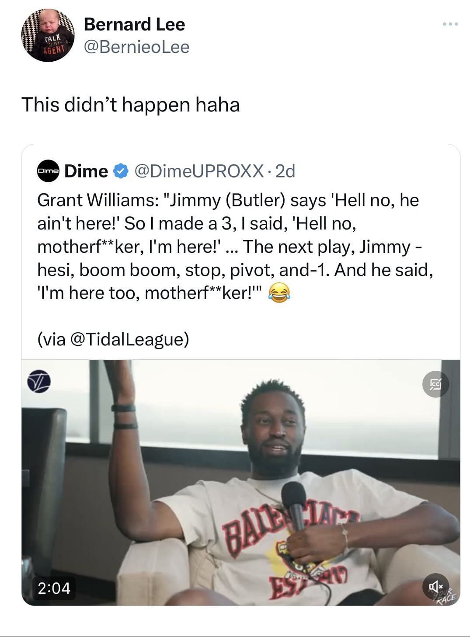Open Bernard Lee's profile avatar
Image resolution: width=470 pixels, height=637 pixels.
pos(48,35)
